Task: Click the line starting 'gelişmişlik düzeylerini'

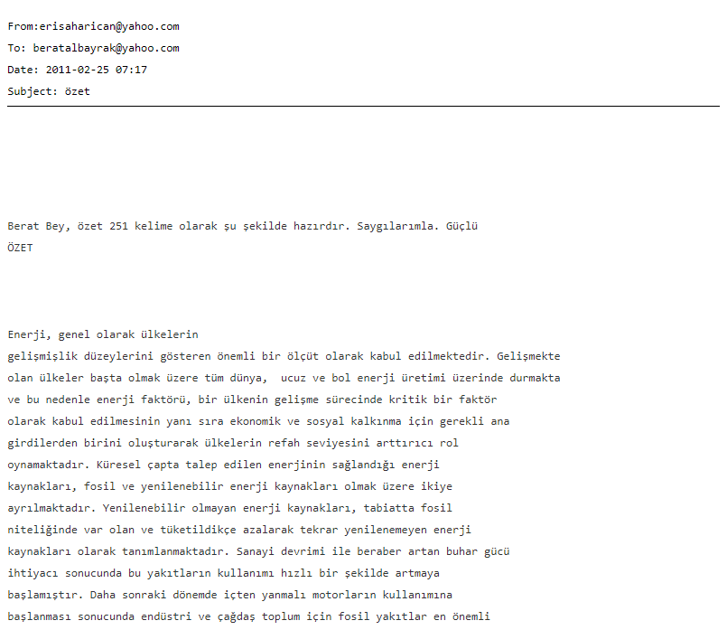Action: 284,356
